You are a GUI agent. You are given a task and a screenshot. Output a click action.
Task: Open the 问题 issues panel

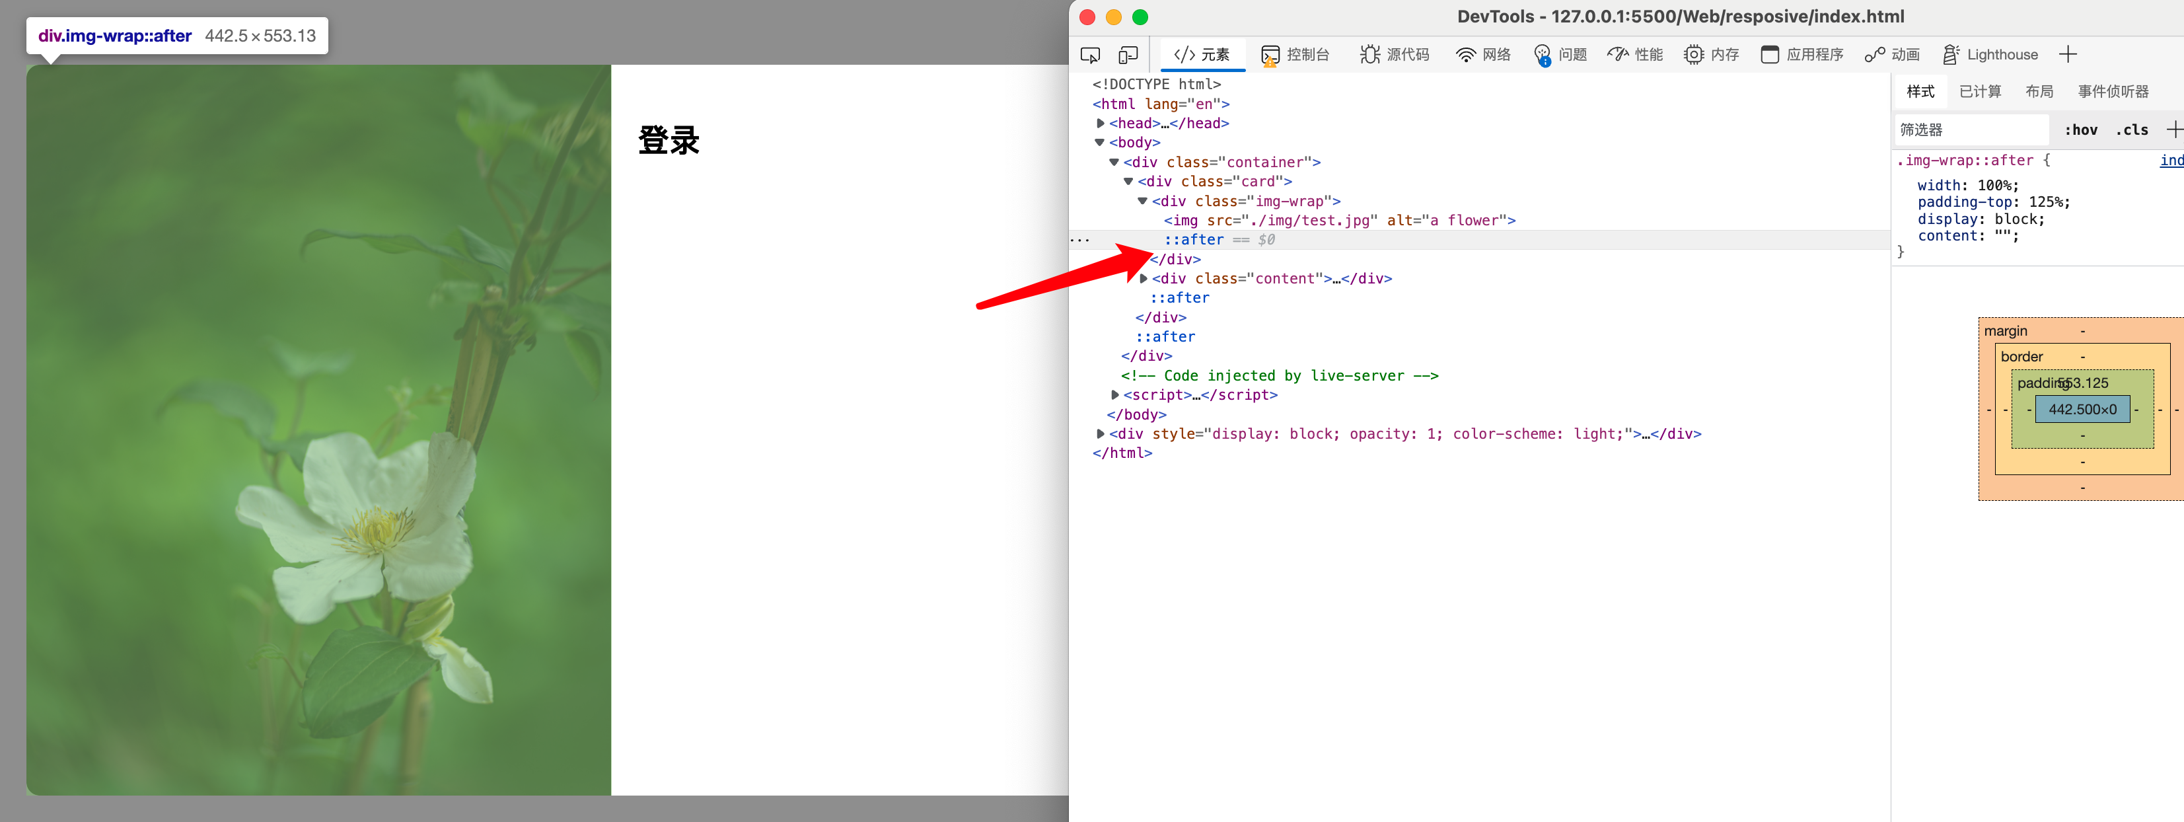[x=1560, y=55]
